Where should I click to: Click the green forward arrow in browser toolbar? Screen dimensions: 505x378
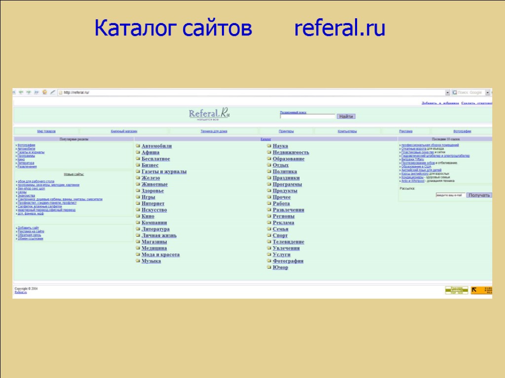coord(29,93)
